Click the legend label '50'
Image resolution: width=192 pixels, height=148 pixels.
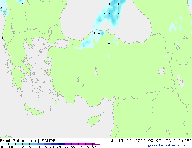94,147
